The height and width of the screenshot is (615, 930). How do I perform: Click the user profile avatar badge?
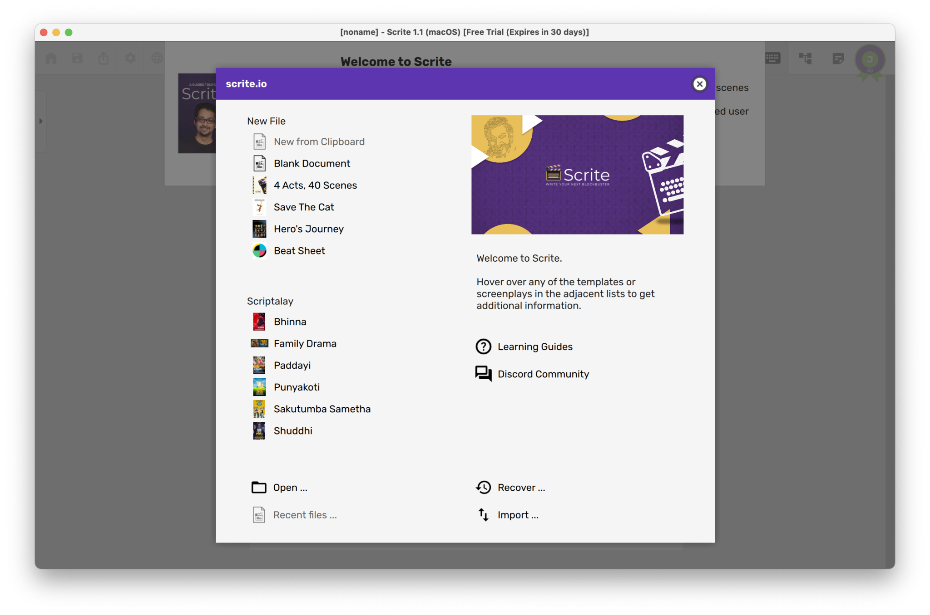[870, 59]
